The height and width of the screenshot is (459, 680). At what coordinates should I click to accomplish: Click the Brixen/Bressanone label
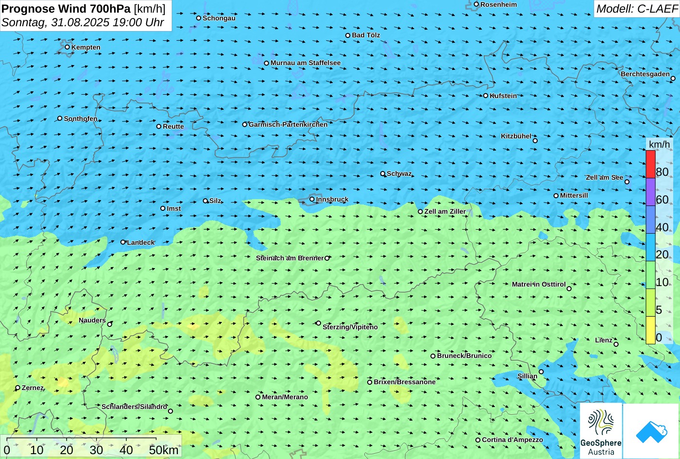coord(405,382)
